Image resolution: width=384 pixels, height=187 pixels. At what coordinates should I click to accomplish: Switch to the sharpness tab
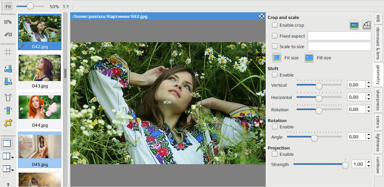(378, 100)
